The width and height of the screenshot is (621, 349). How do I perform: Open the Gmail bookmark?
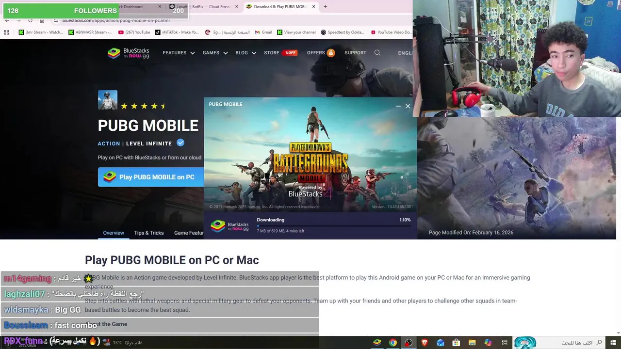tap(263, 32)
